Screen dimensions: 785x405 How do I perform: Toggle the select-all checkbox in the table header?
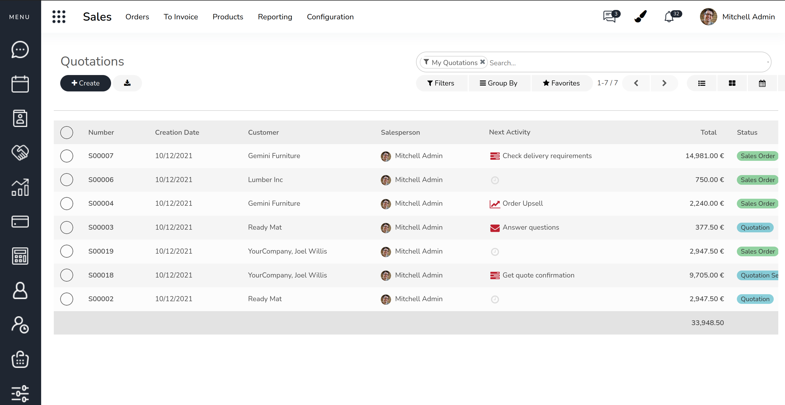tap(66, 132)
